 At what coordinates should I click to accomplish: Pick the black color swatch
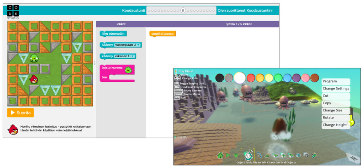(220, 78)
